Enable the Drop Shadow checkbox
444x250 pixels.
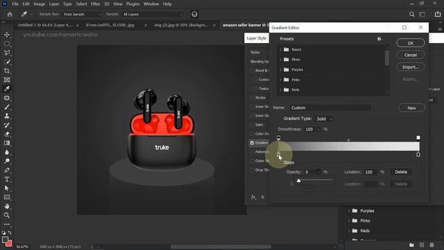pos(252,170)
